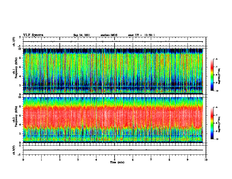
Task: Click the ch.1 PSD color scale bar
Action: 212,75
